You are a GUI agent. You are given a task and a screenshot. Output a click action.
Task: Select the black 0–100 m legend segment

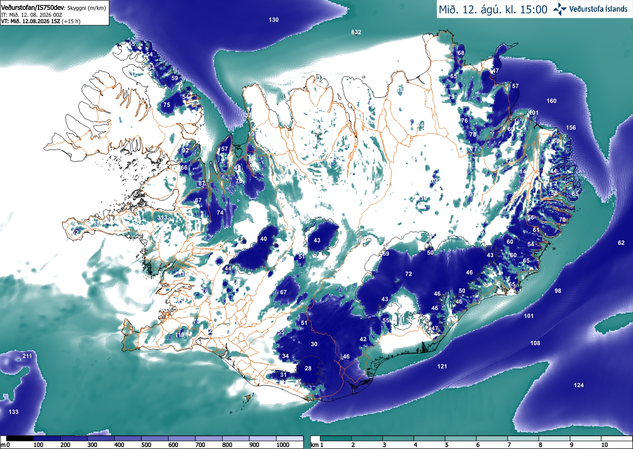tap(19, 438)
